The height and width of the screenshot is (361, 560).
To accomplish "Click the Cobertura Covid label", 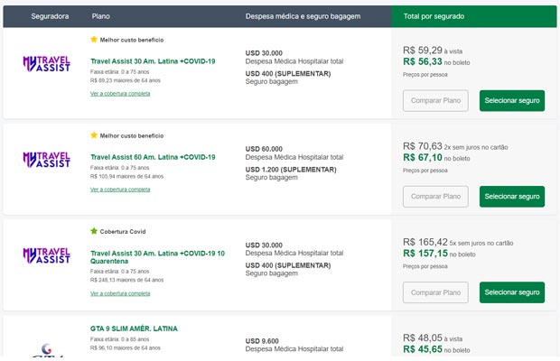I will click(123, 232).
